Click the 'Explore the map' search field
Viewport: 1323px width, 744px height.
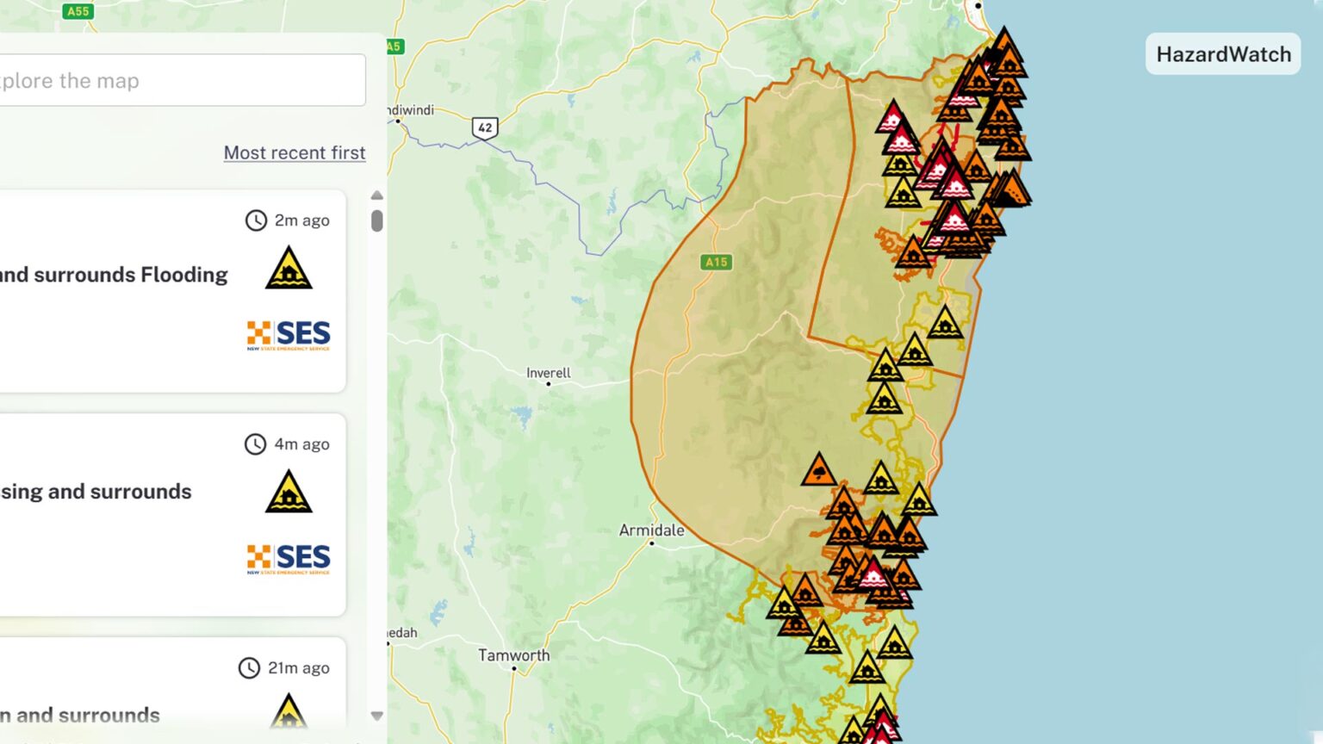pyautogui.click(x=181, y=79)
